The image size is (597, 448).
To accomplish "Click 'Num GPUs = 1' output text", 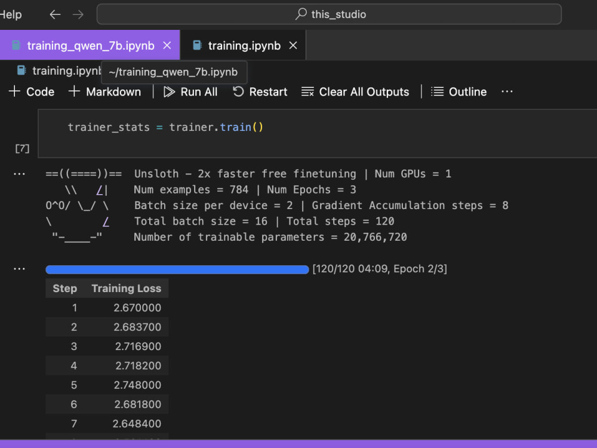I will tap(413, 174).
